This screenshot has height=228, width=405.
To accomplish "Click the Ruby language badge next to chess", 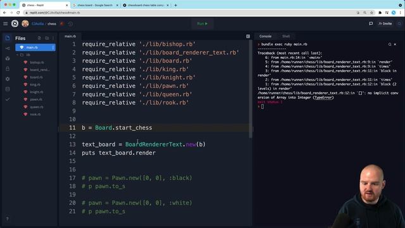I will [x=62, y=24].
